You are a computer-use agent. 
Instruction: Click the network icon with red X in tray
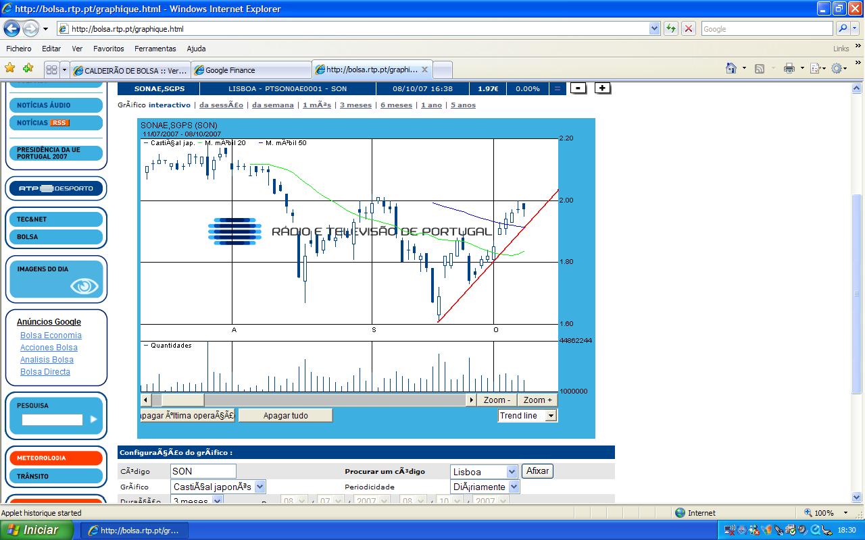click(x=730, y=530)
